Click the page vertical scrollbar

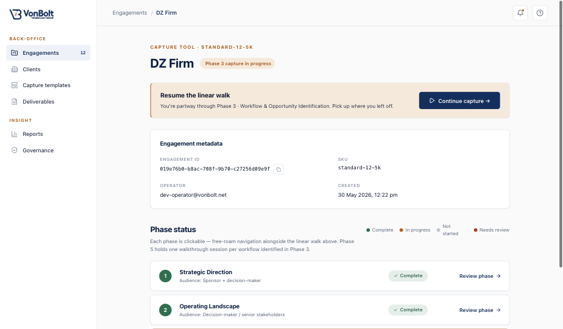[x=561, y=133]
